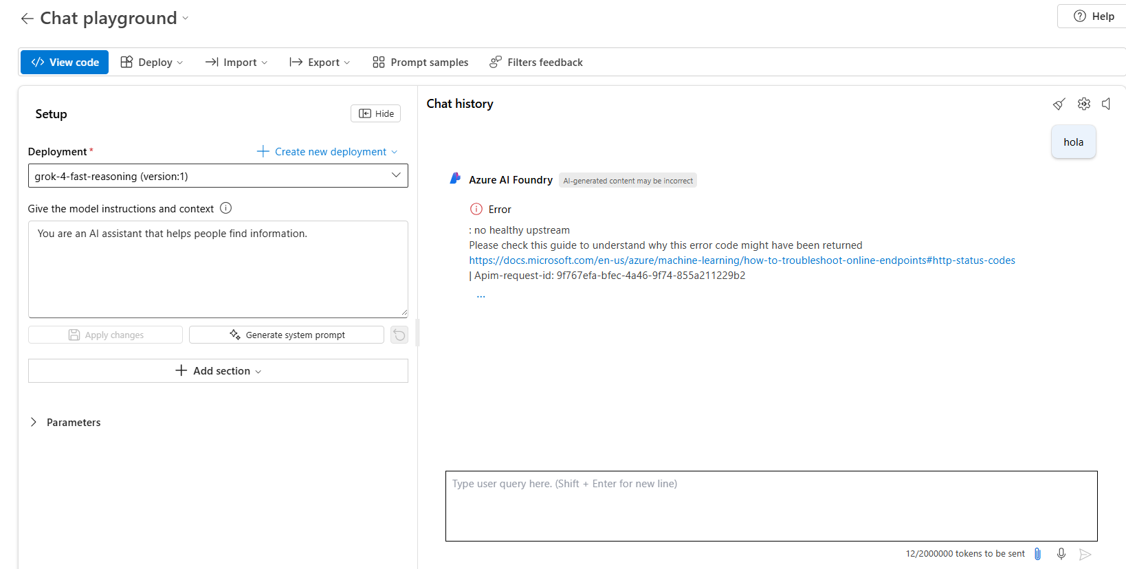Reset system prompt with undo icon
Image resolution: width=1126 pixels, height=569 pixels.
[399, 335]
